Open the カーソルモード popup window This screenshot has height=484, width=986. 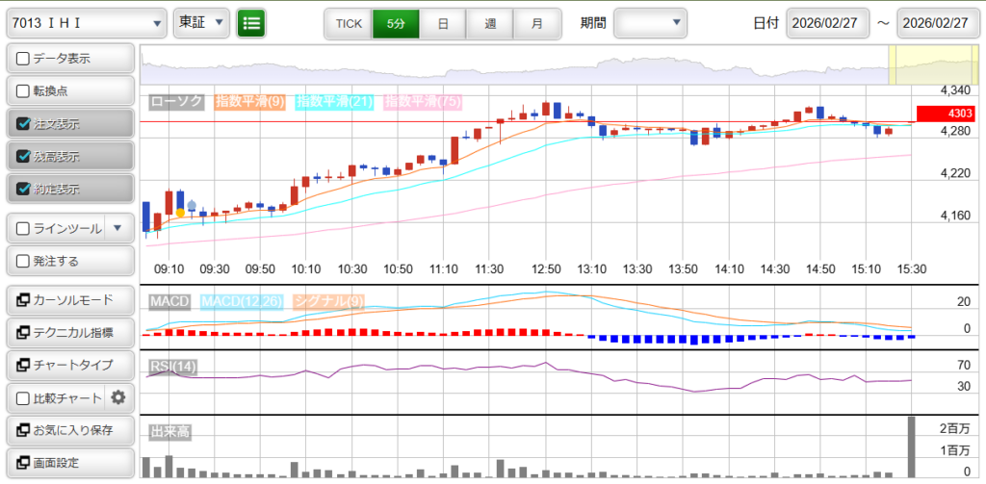click(69, 300)
